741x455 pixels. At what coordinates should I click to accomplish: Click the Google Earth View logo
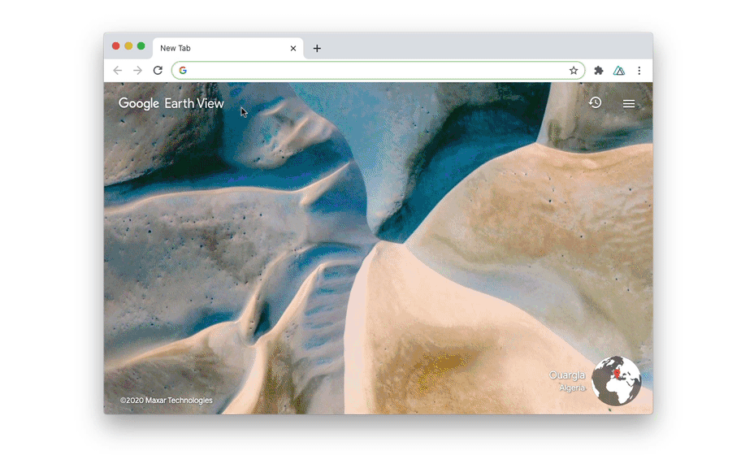[x=171, y=103]
